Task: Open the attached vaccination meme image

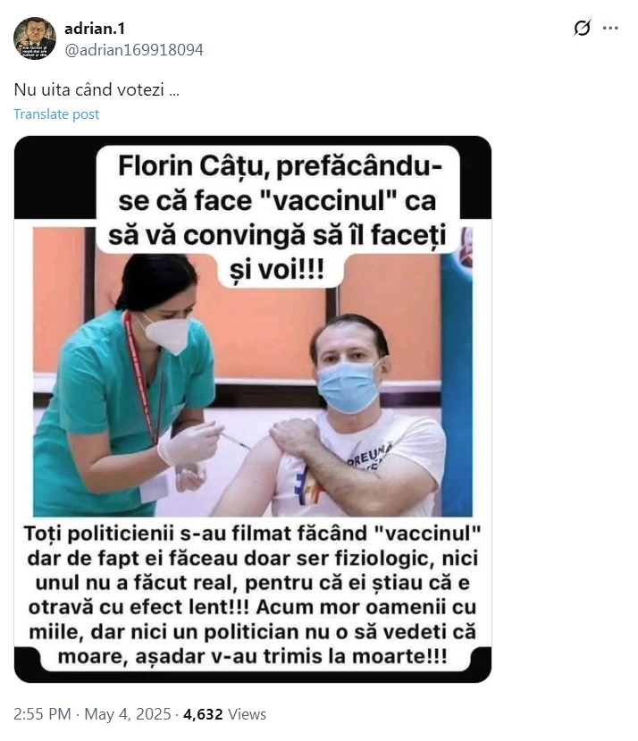Action: [253, 409]
